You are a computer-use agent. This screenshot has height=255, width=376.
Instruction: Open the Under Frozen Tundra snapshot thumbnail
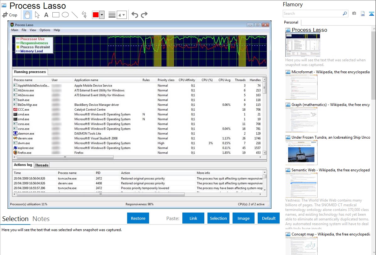tap(301, 152)
